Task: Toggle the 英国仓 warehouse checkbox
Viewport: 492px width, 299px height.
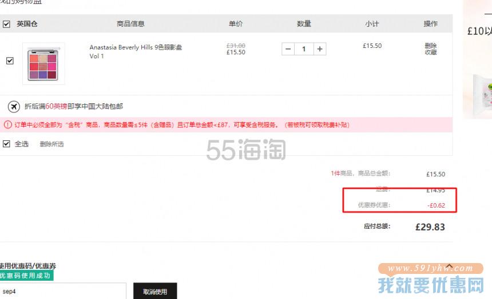Action: coord(6,24)
